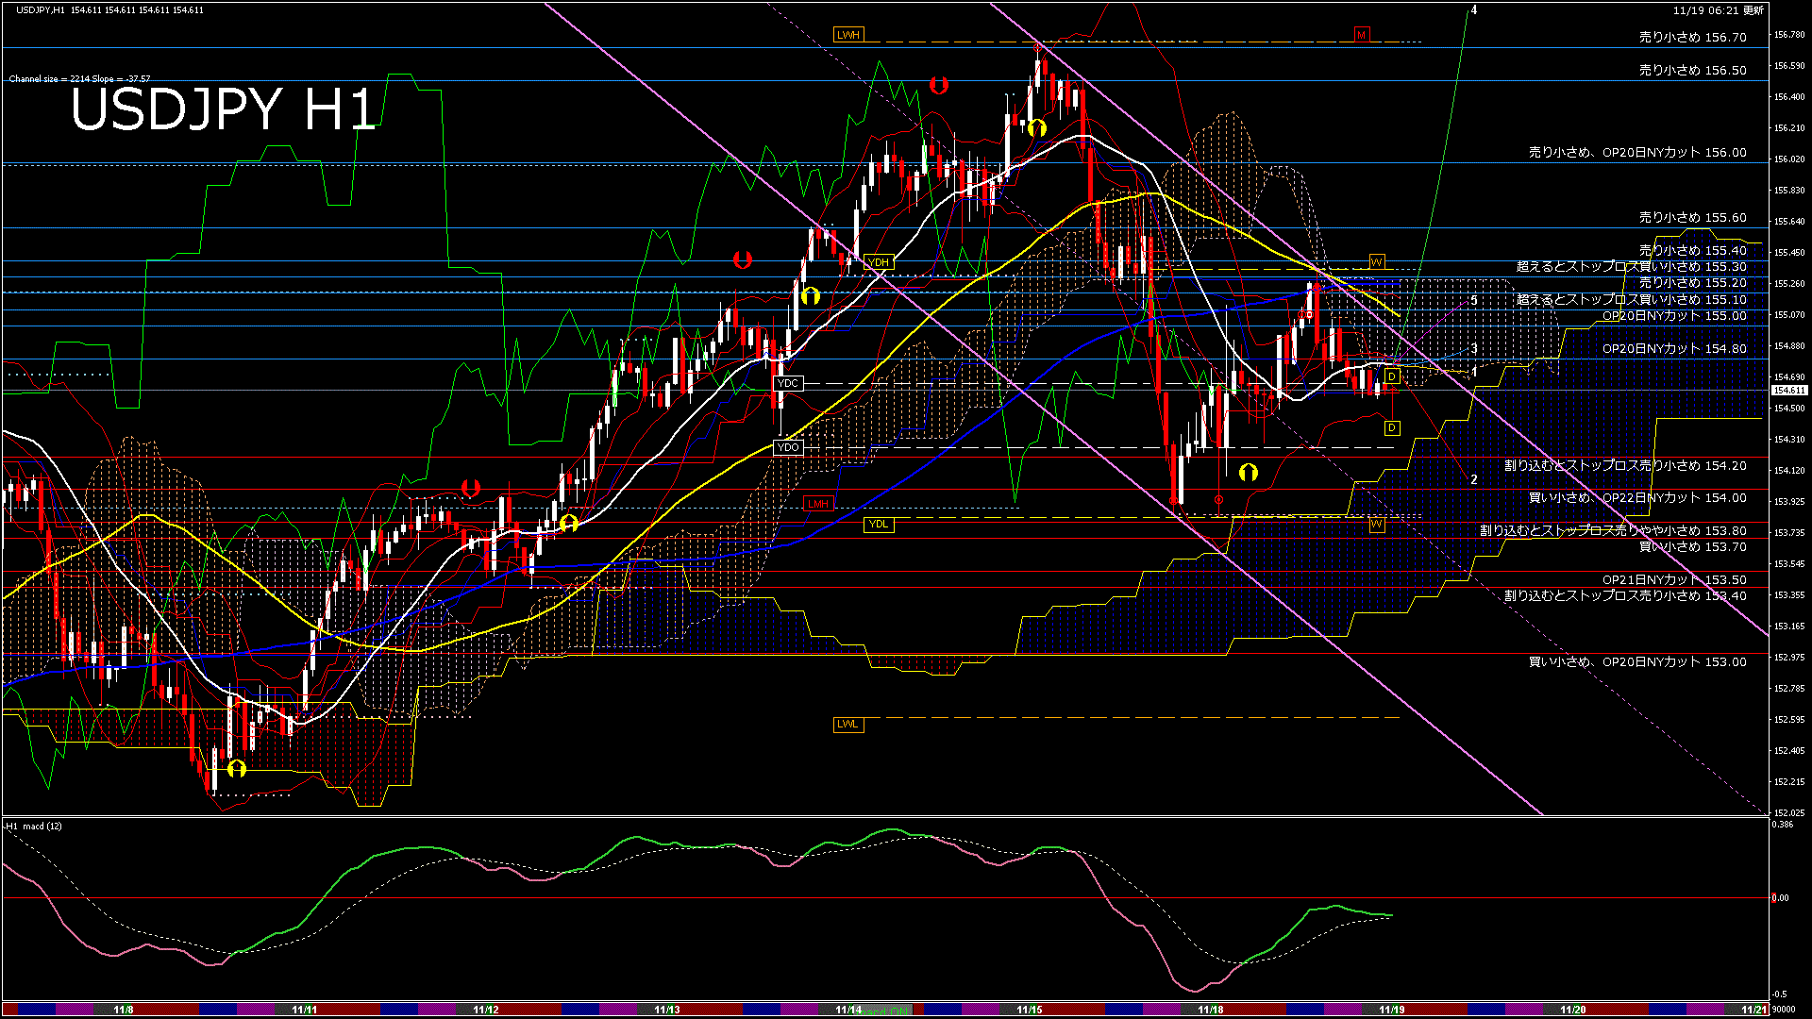Viewport: 1812px width, 1019px height.
Task: Click wave number 4 at the chart top
Action: (x=1474, y=10)
